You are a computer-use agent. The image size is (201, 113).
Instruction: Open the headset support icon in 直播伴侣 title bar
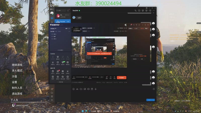coord(134,25)
